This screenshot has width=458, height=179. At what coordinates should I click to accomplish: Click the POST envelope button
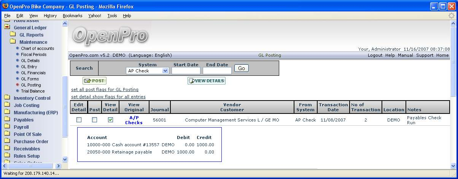(95, 81)
